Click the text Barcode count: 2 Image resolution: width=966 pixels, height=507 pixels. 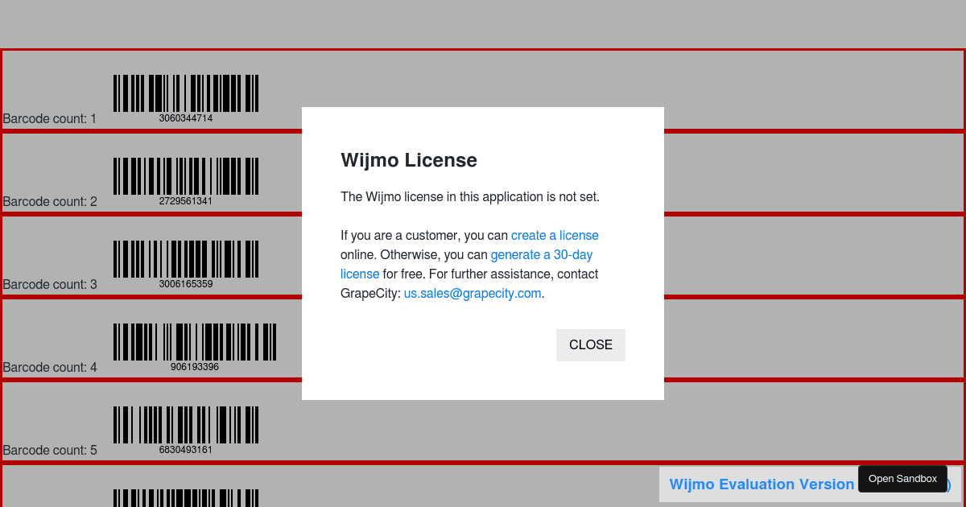(50, 202)
